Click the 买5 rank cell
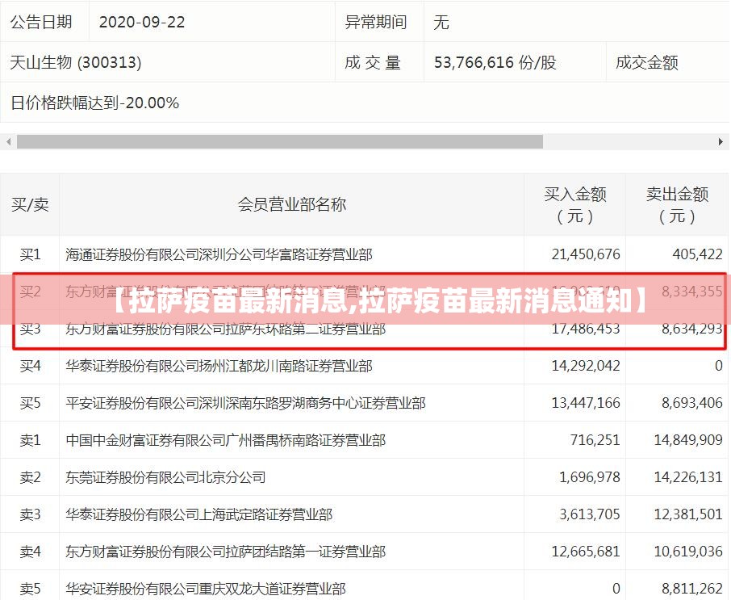This screenshot has height=600, width=731. 30,403
